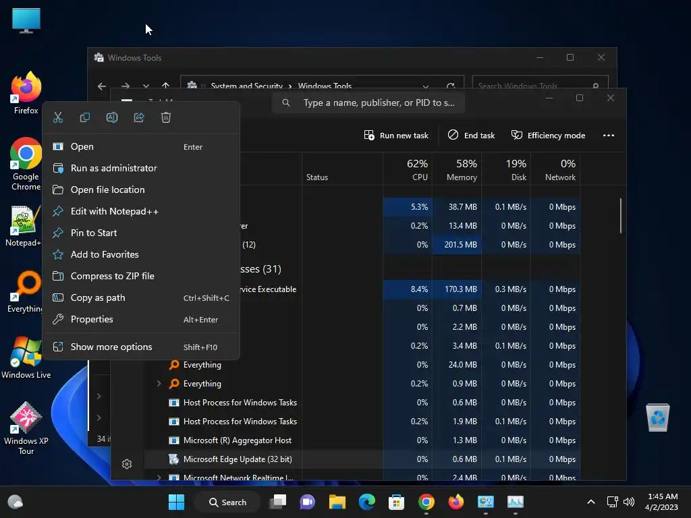Sort processes by Disk column
Image resolution: width=691 pixels, height=518 pixels.
[506, 169]
